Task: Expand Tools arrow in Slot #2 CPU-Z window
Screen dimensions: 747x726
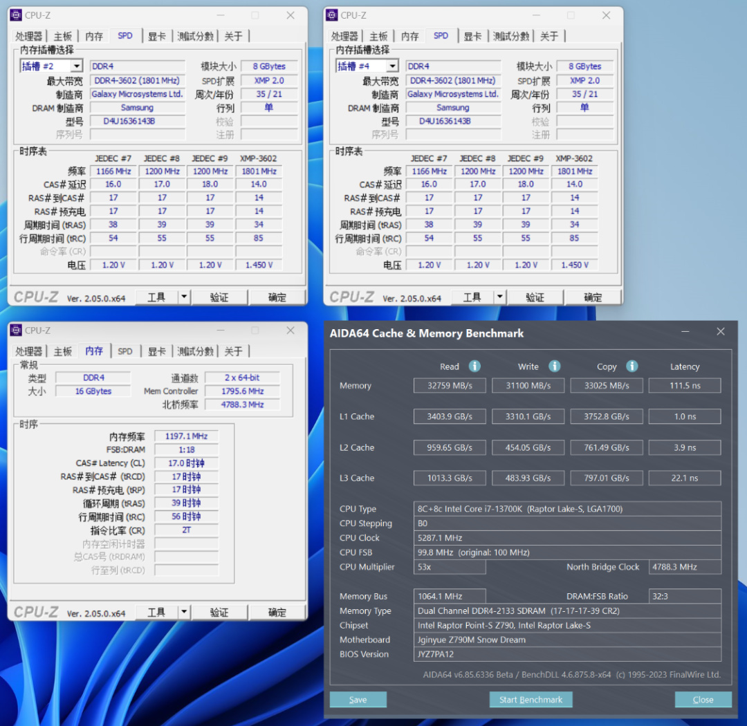Action: coord(184,297)
